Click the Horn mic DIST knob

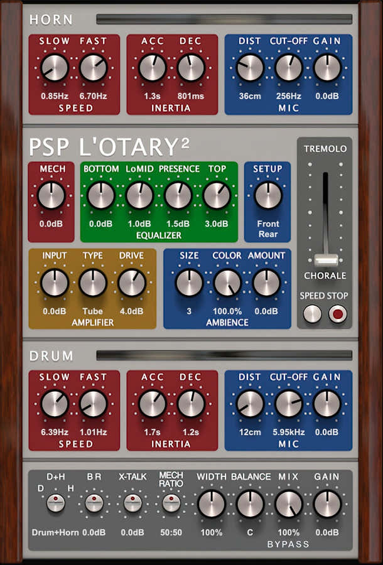(x=250, y=68)
